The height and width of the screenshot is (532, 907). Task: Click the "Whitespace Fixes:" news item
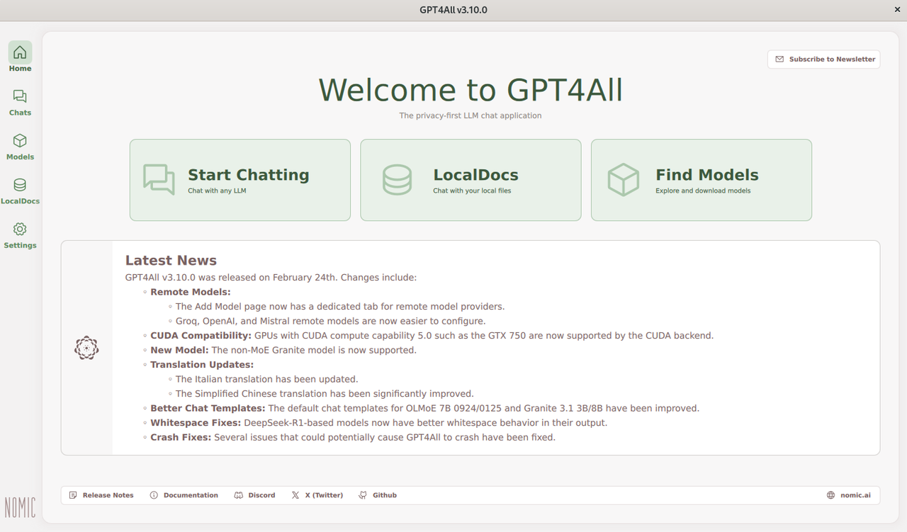196,423
